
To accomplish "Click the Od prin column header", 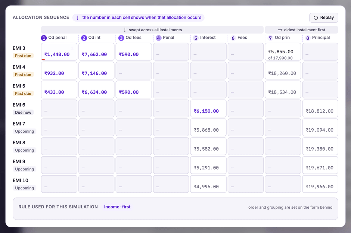I will pos(282,38).
